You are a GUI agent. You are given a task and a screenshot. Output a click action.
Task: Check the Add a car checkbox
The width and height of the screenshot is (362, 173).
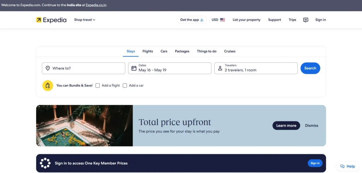pyautogui.click(x=125, y=86)
